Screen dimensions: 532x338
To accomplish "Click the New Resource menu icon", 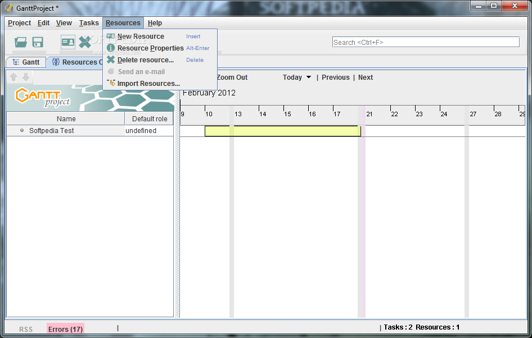I will (111, 36).
